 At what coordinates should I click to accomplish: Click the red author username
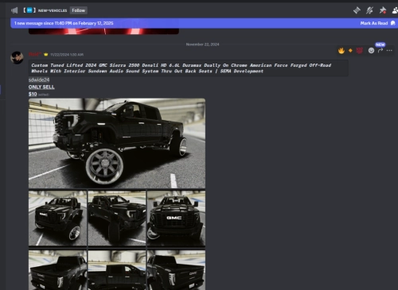pyautogui.click(x=35, y=54)
